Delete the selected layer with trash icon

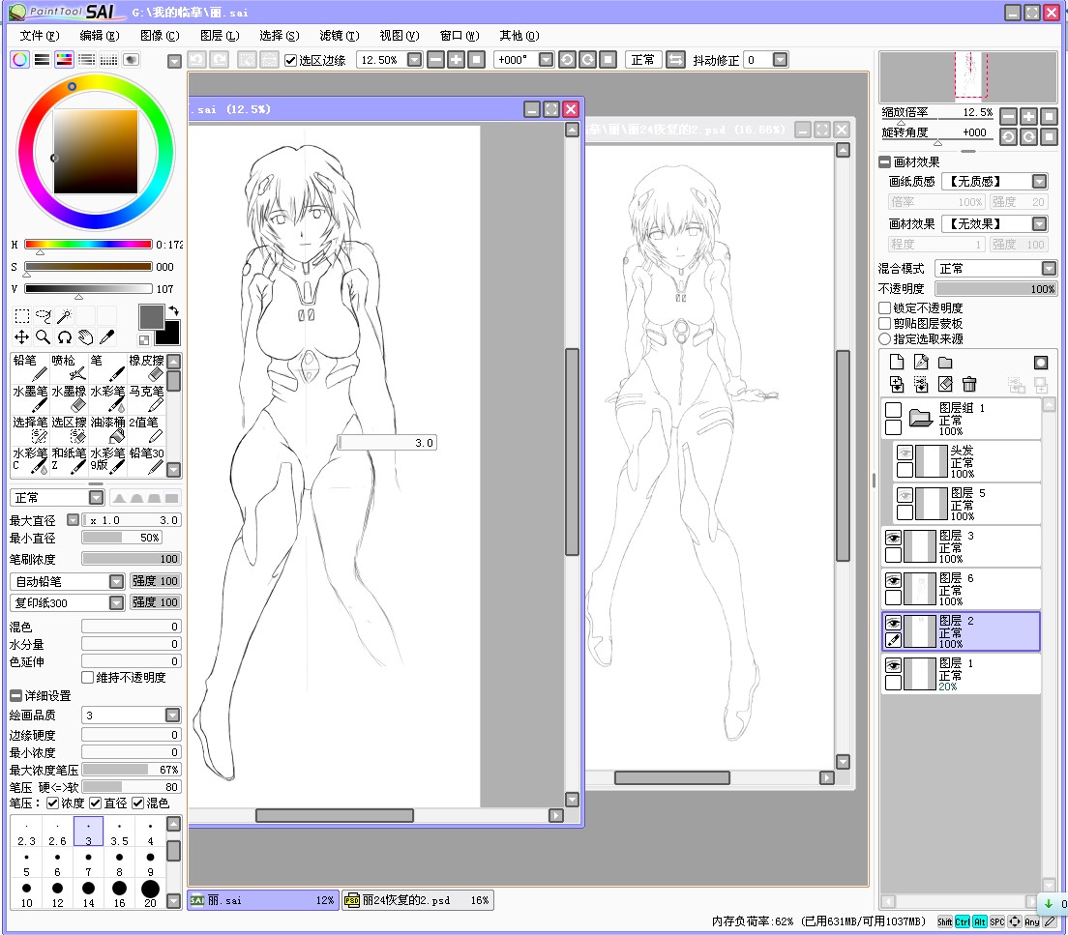969,384
